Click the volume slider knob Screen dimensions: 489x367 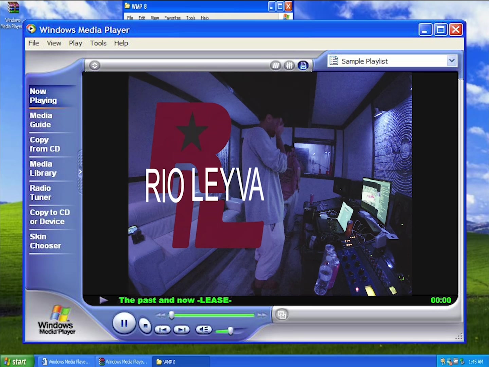click(x=231, y=331)
